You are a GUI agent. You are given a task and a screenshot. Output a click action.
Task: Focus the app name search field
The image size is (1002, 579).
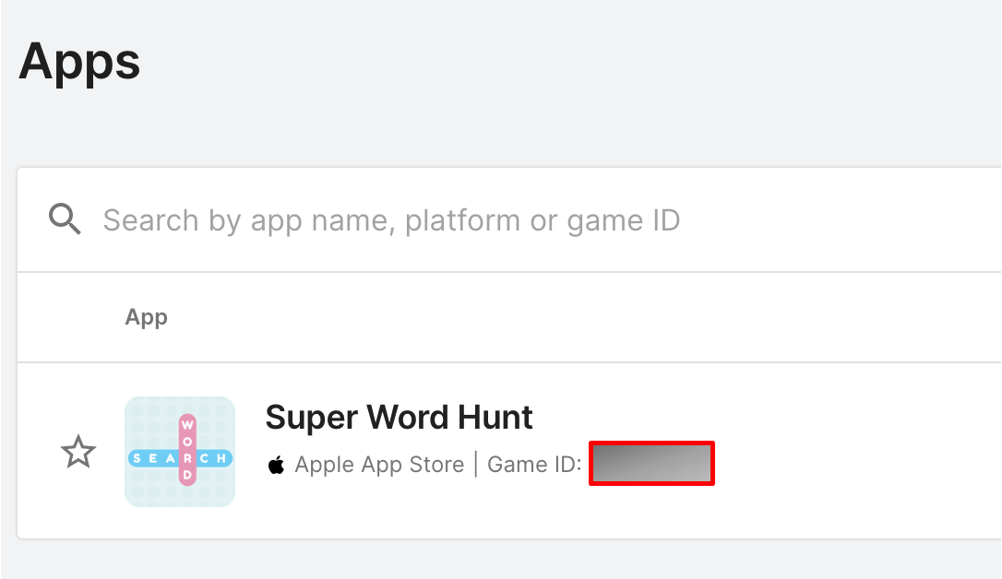click(x=509, y=220)
